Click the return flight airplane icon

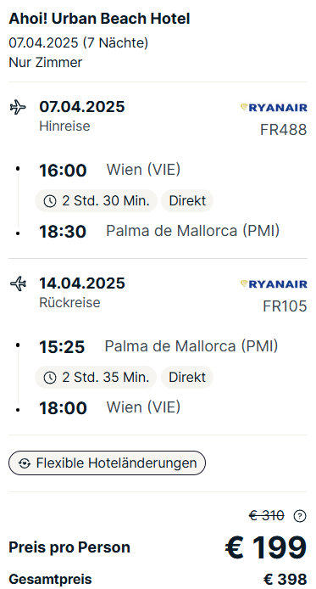(x=18, y=283)
